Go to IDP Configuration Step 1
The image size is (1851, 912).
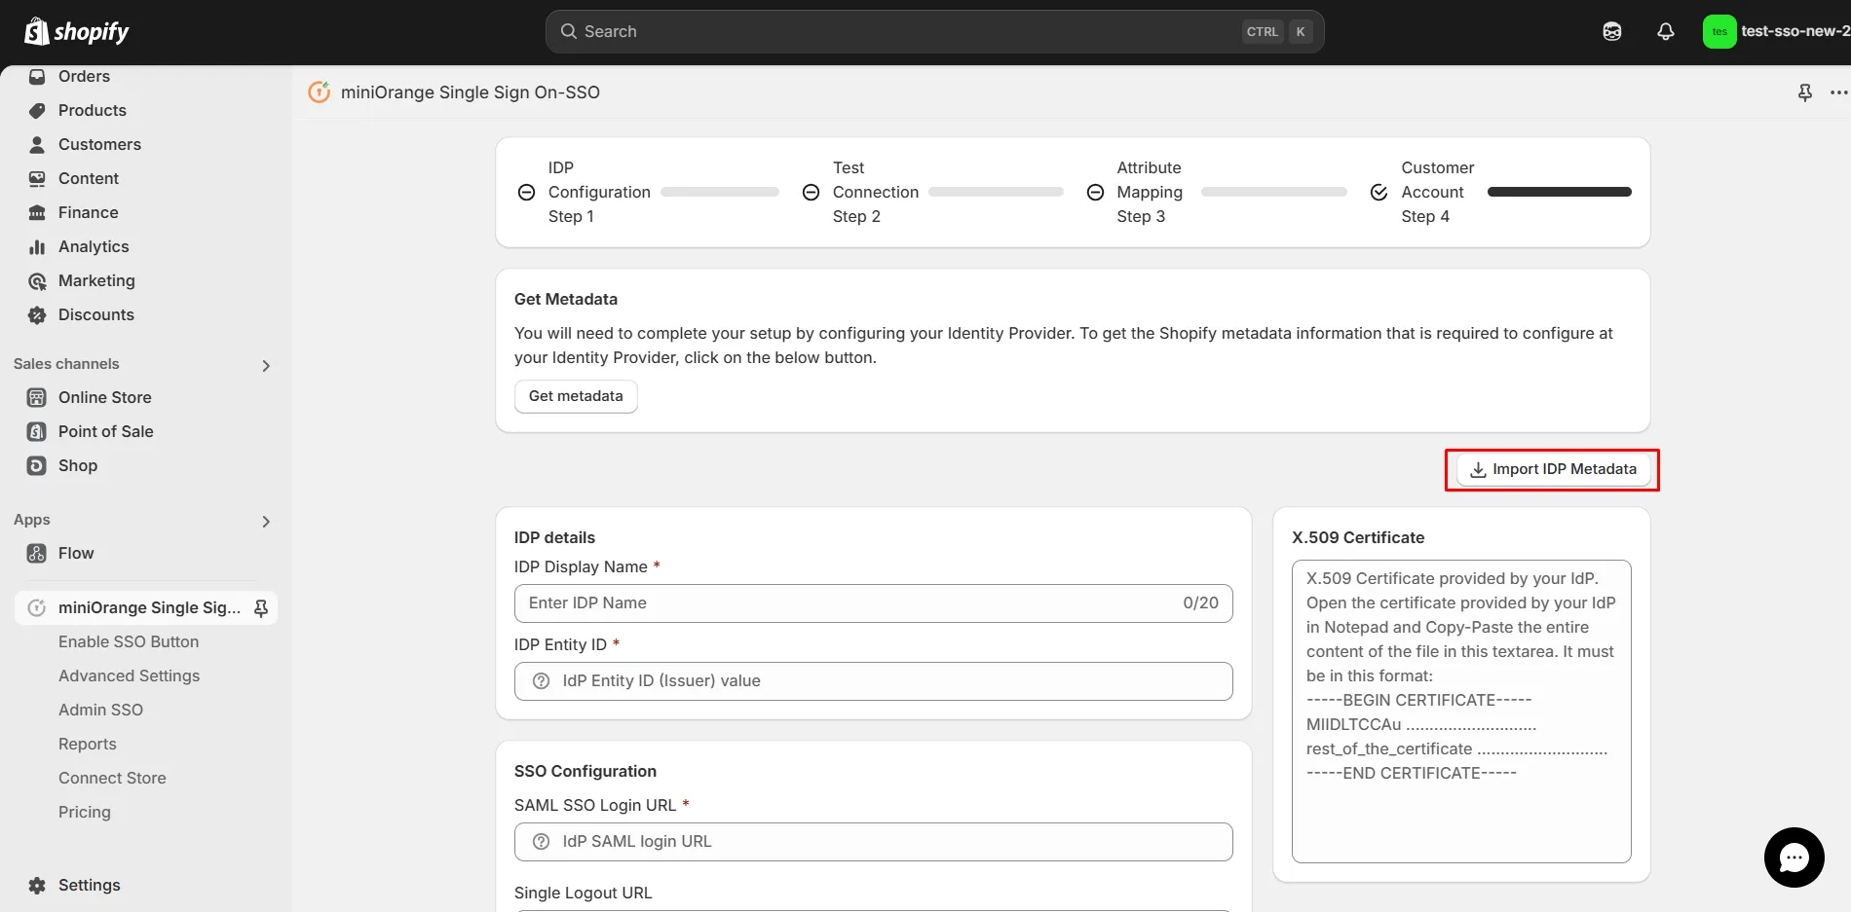tap(599, 192)
